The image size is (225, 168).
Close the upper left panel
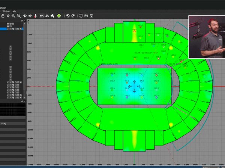[25, 21]
